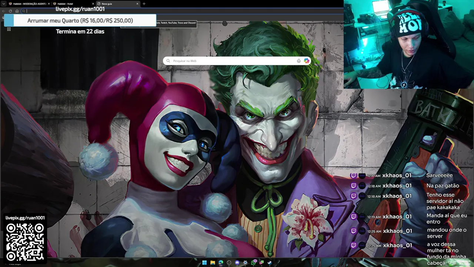Click the browser back arrow
Screen dimensions: 474x267
(4, 11)
